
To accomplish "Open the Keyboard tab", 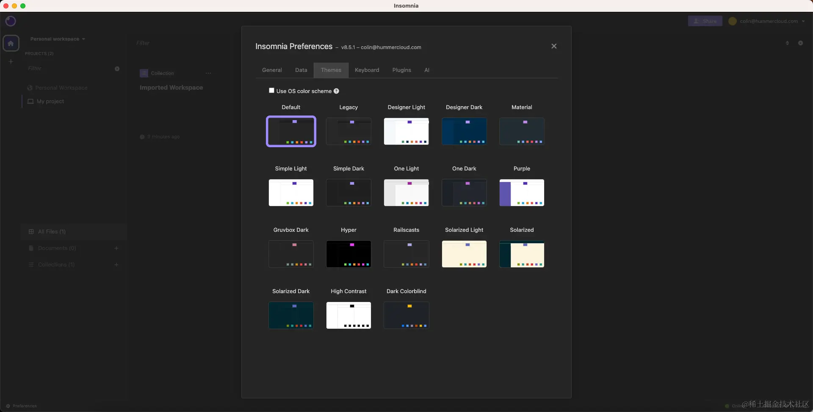I will [x=367, y=70].
